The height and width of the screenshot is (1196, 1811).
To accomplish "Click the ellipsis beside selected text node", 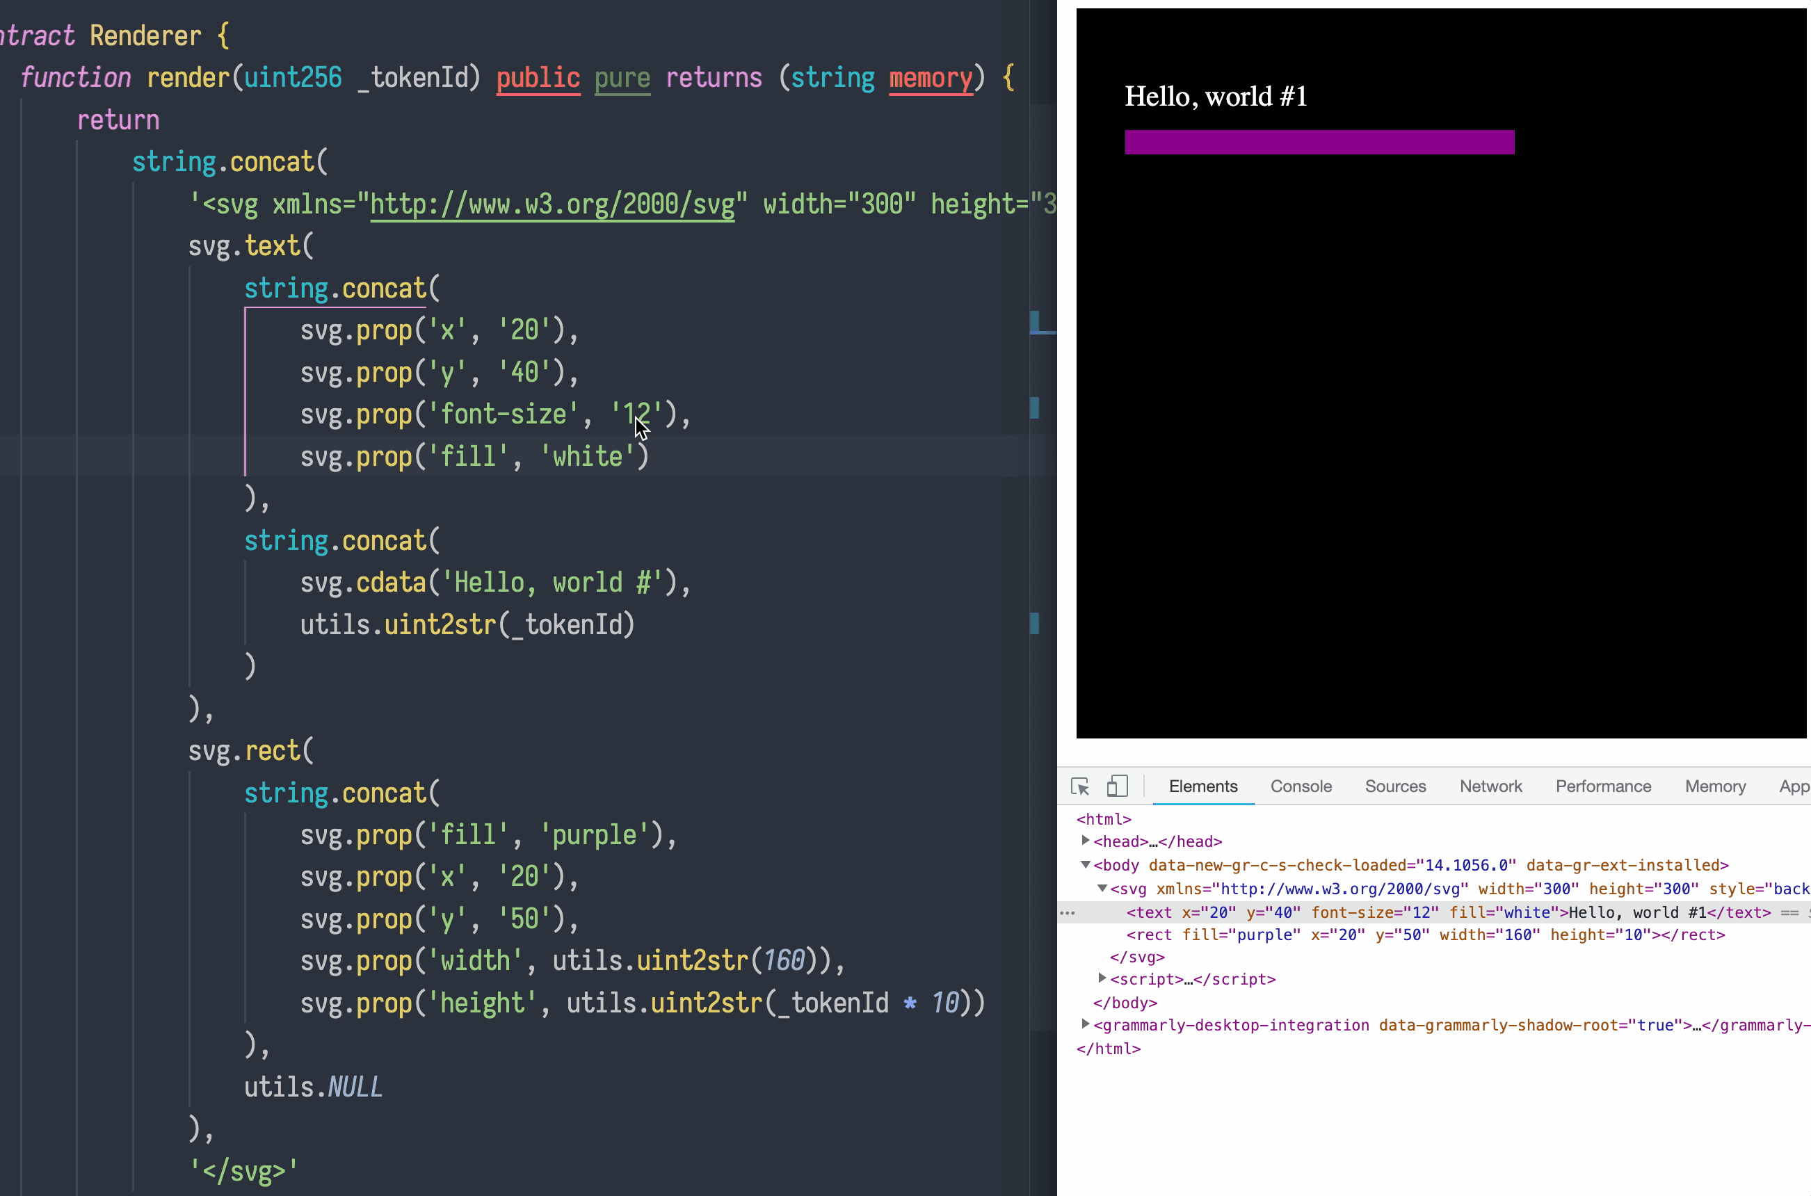I will 1068,912.
